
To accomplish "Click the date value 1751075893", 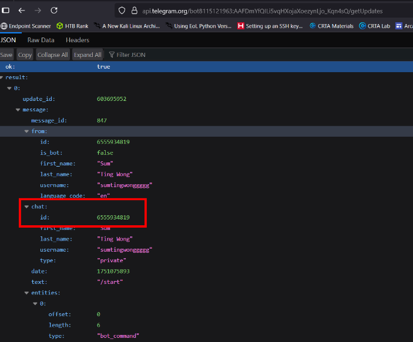I will 113,271.
